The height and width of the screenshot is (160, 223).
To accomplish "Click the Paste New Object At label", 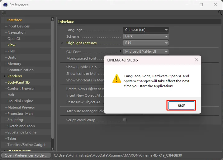I will coord(83,102).
